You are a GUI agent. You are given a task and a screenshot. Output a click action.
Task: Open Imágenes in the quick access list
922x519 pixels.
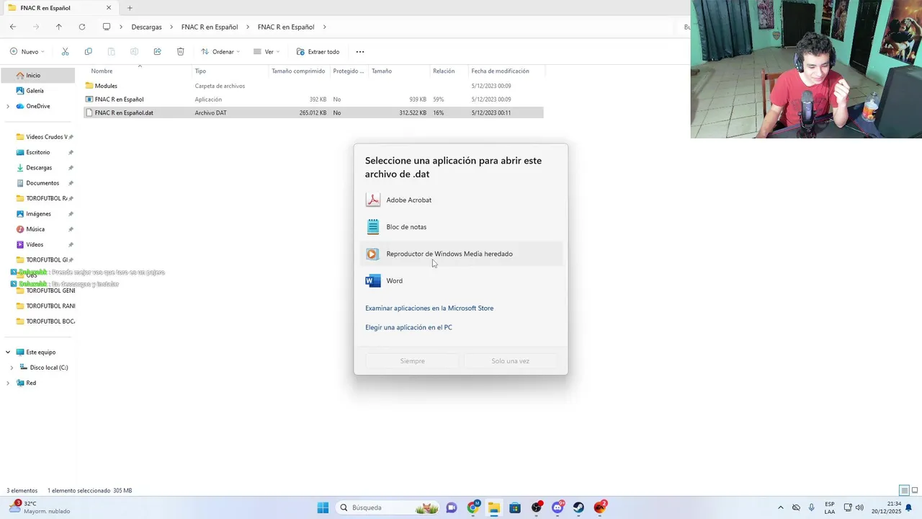37,214
